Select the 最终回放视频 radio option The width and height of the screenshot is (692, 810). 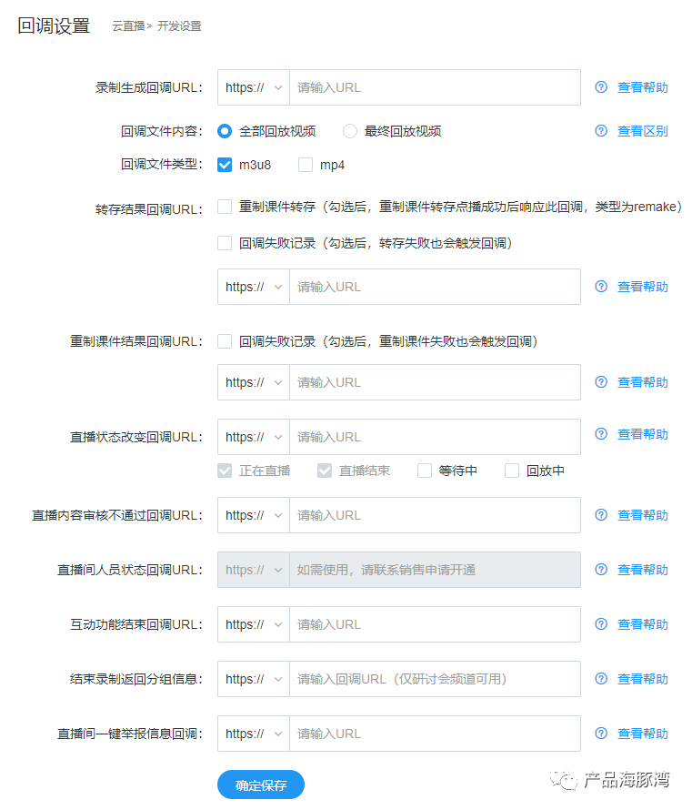[x=350, y=131]
